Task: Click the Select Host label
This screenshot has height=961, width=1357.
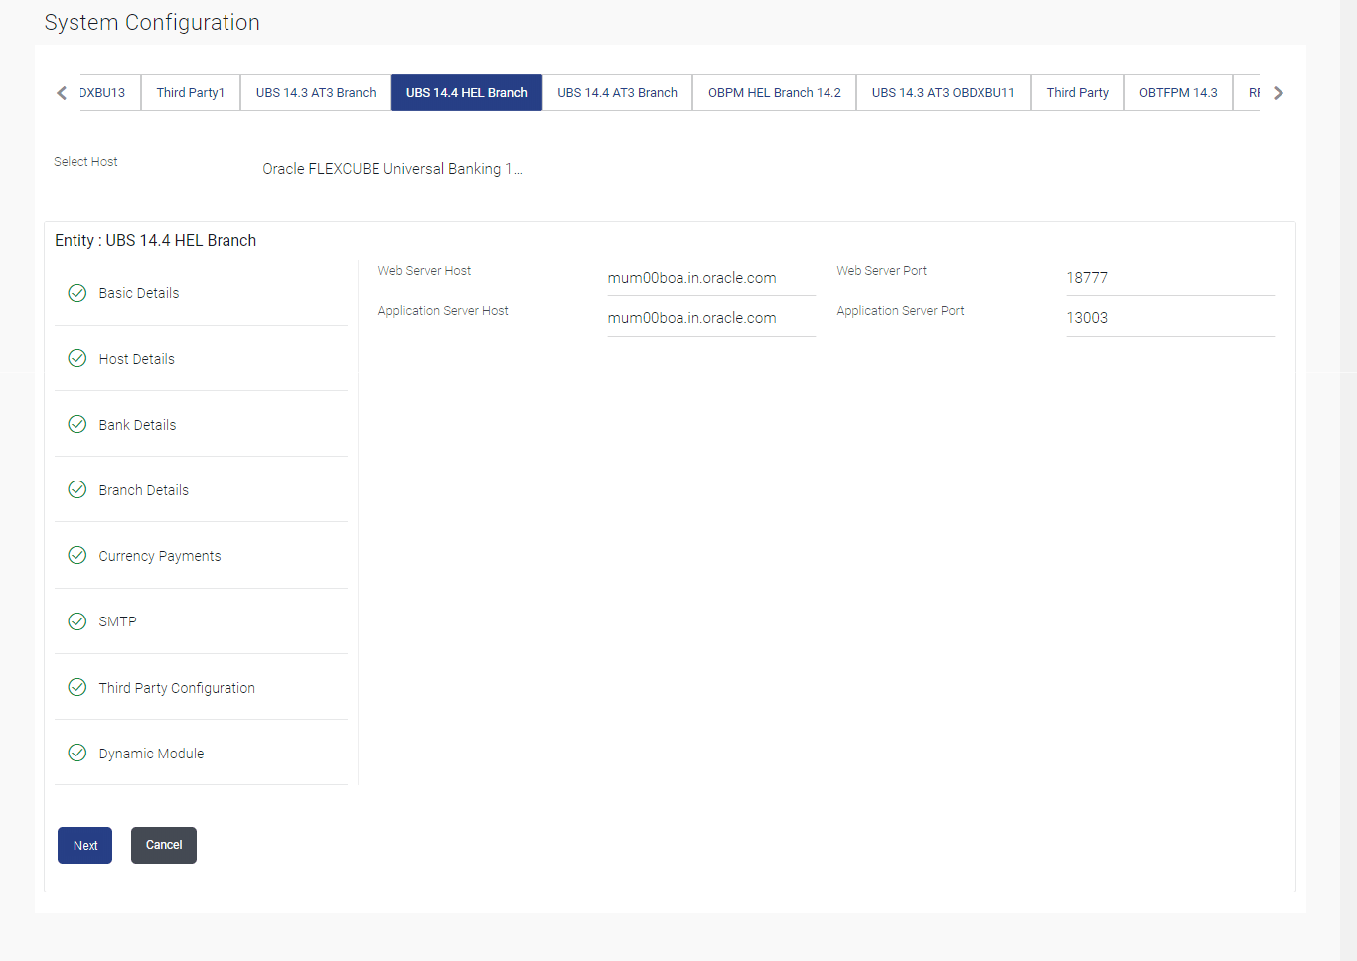Action: (85, 162)
